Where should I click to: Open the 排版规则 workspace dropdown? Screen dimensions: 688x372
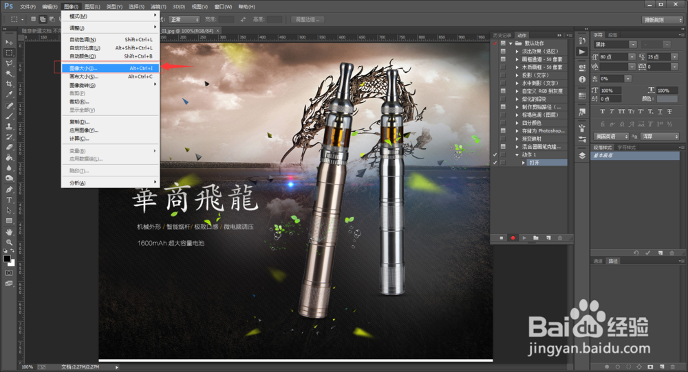tap(663, 20)
